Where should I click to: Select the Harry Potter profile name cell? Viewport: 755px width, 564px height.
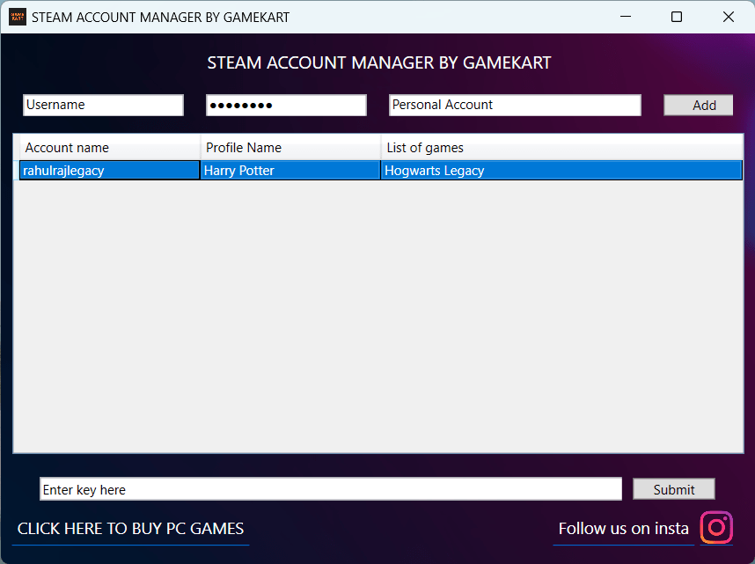pyautogui.click(x=290, y=171)
